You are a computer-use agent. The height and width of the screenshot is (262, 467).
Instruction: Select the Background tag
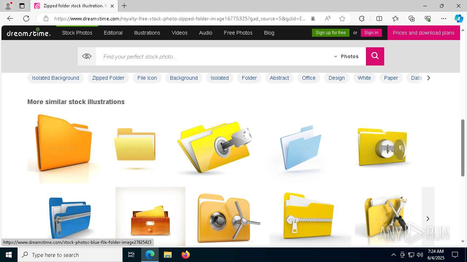(184, 78)
